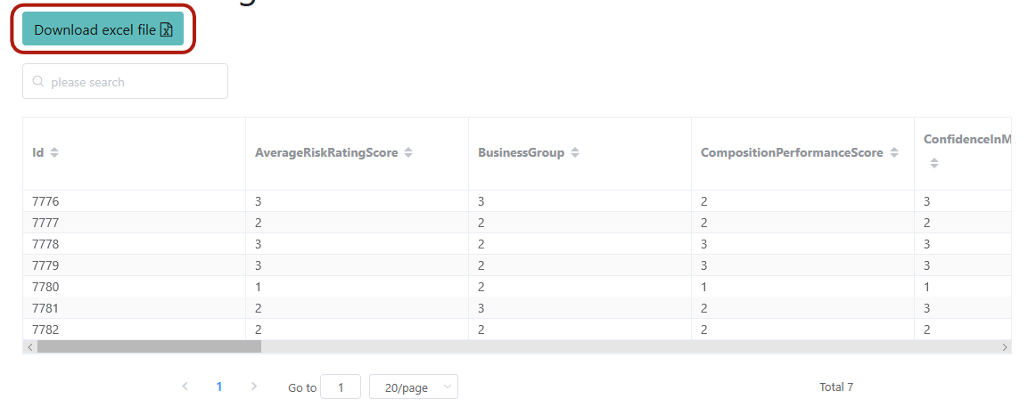Click the Excel icon on the download button
The width and height of the screenshot is (1028, 407).
(167, 29)
